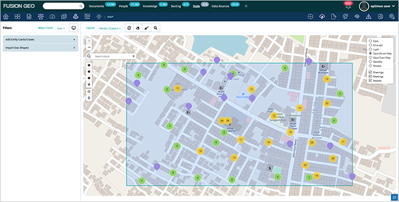Uncheck the Drawings layer checkbox

click(371, 72)
